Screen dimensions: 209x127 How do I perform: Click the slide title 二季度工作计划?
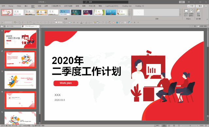click(86, 71)
